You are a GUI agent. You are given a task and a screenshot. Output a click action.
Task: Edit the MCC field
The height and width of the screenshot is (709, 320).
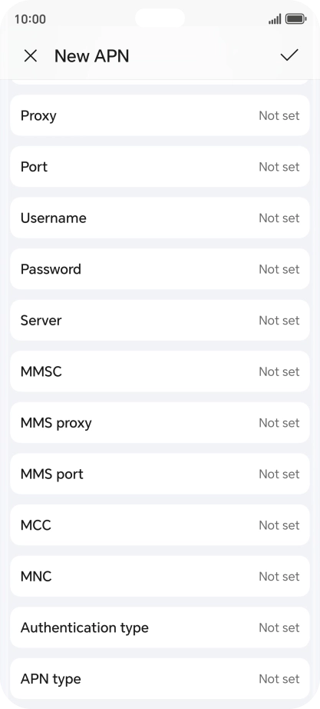click(160, 524)
